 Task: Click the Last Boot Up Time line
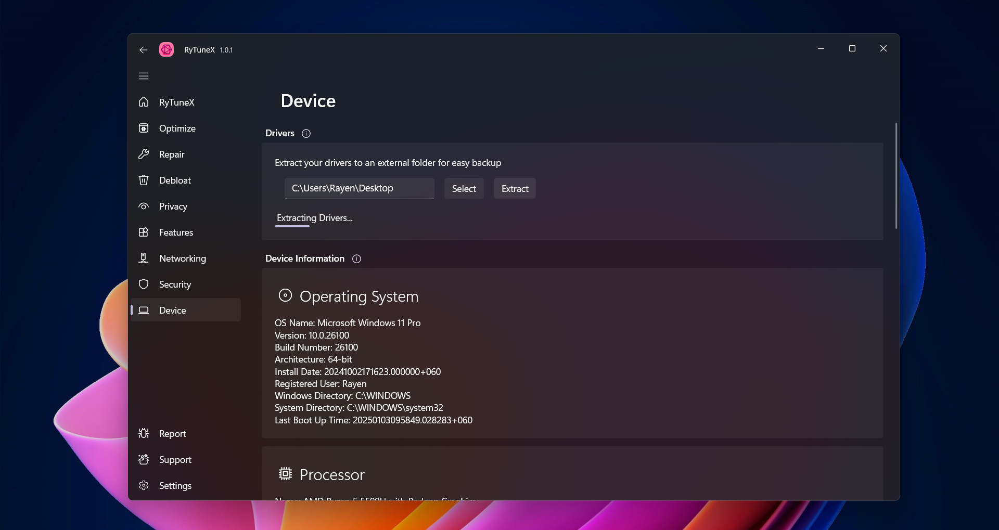pos(374,420)
